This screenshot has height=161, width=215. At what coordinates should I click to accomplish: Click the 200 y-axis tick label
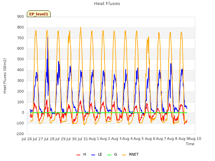(x=20, y=91)
